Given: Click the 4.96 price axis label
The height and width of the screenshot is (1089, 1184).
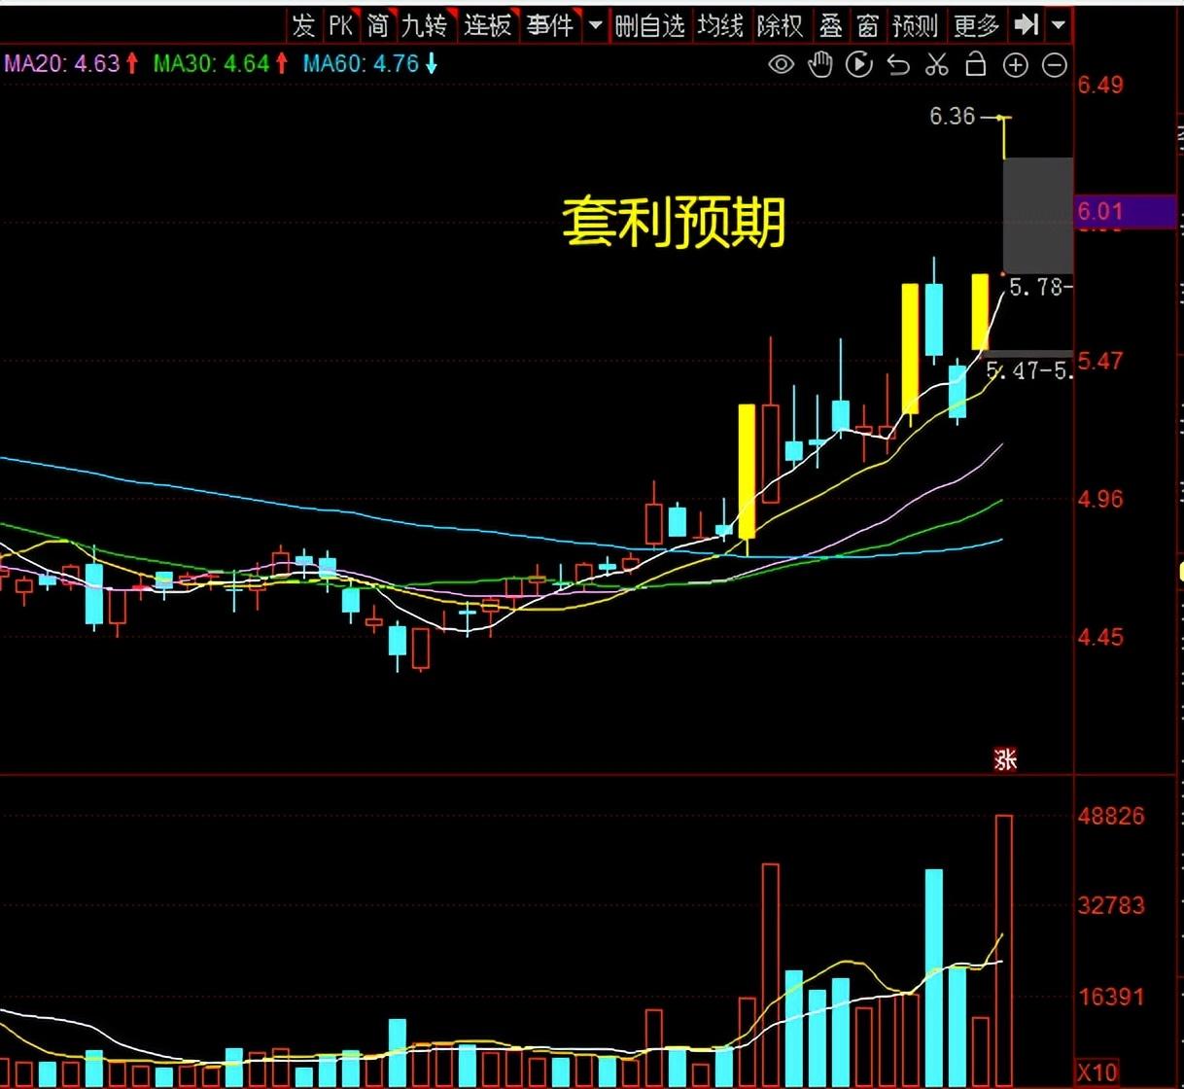Looking at the screenshot, I should 1099,500.
